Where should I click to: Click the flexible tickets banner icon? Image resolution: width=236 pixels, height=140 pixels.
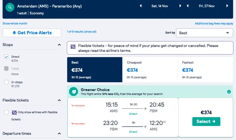[x=73, y=47]
